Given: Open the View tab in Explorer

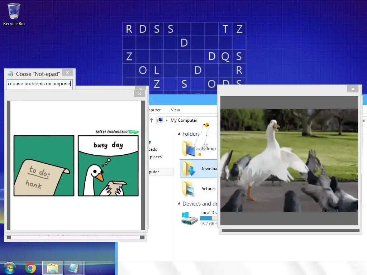Looking at the screenshot, I should click(175, 110).
